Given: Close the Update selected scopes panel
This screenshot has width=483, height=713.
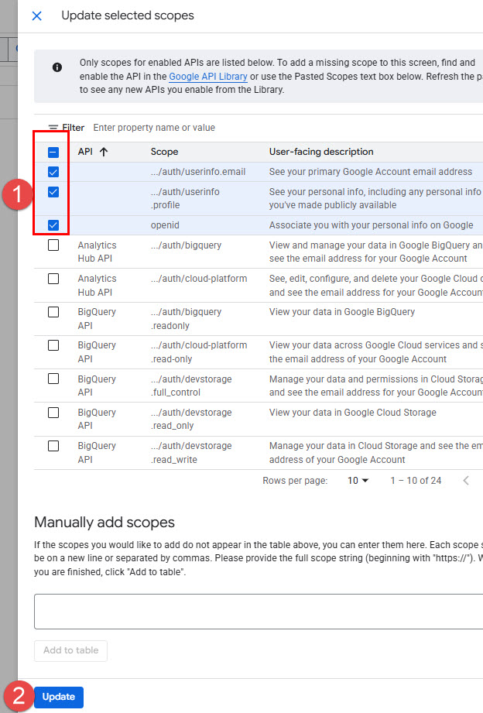Looking at the screenshot, I should [36, 16].
